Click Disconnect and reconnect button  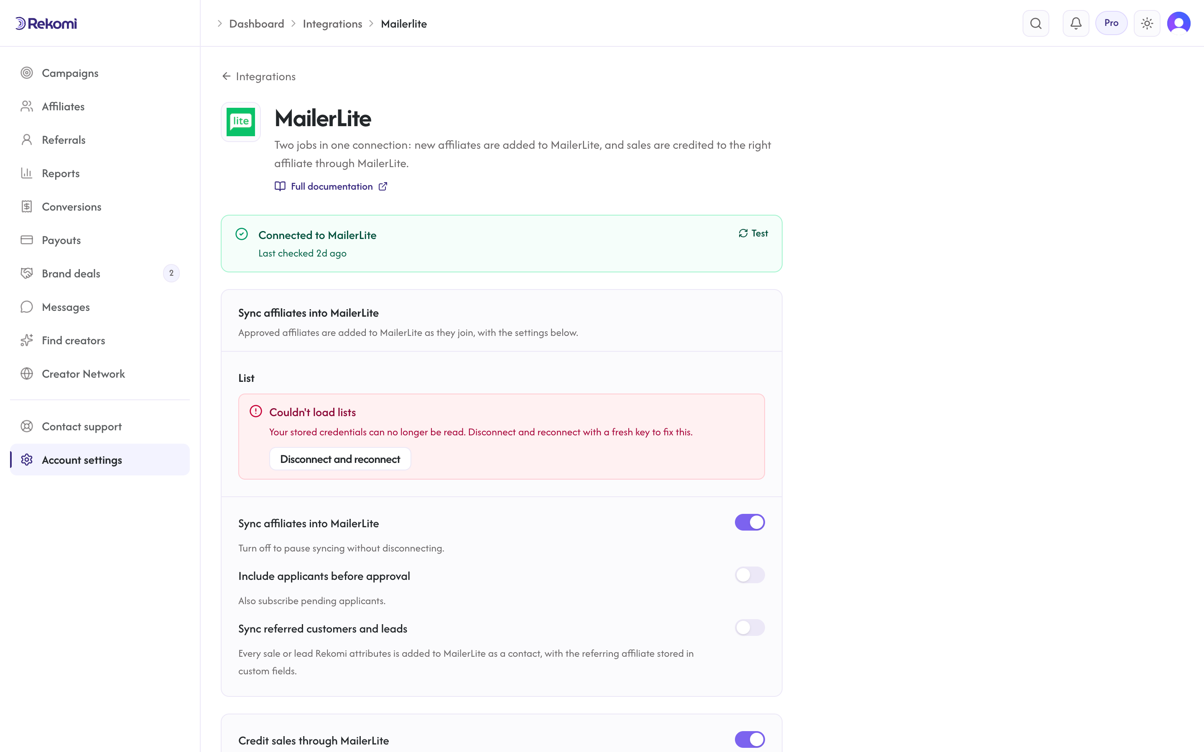(x=340, y=459)
